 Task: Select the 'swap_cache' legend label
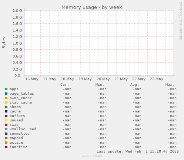click(x=21, y=98)
